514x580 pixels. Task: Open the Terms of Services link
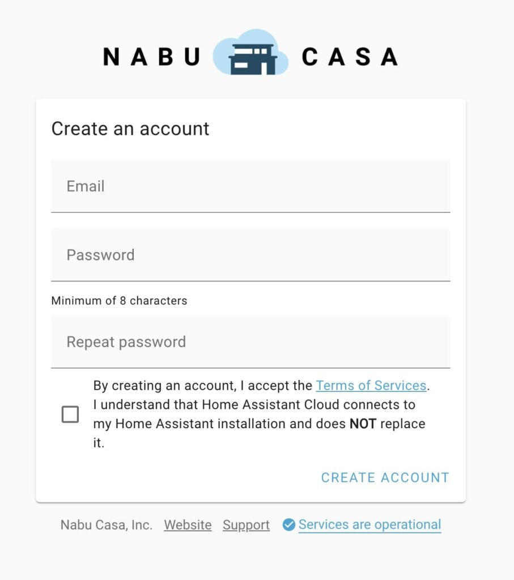[371, 386]
